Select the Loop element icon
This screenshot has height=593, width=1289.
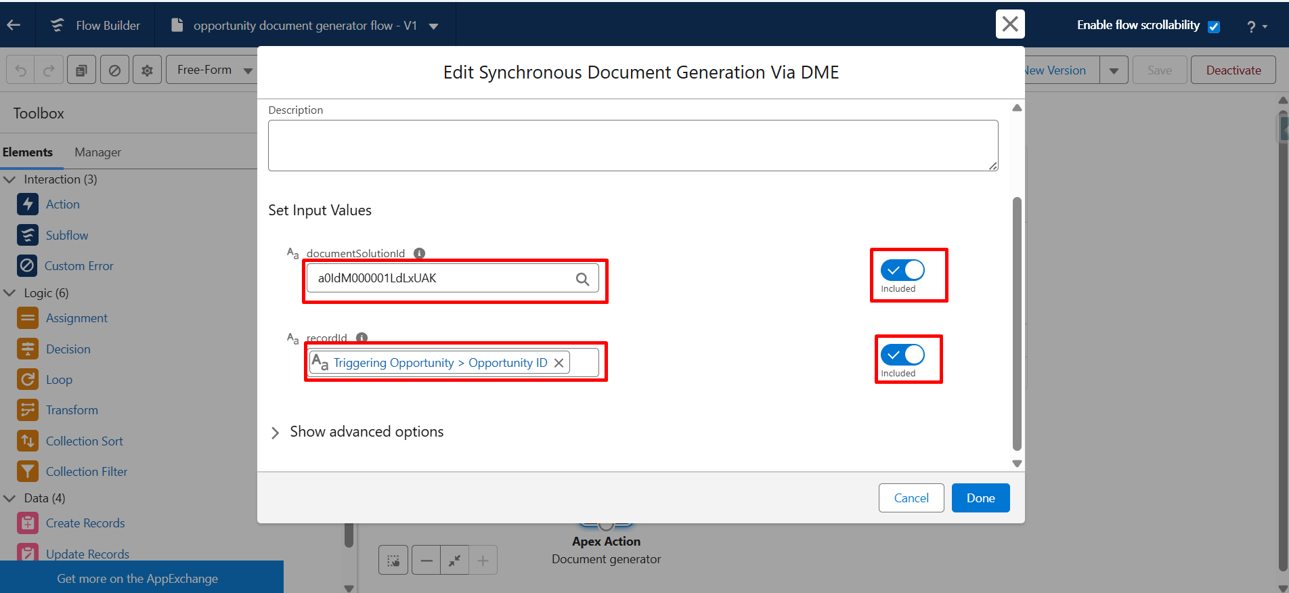pyautogui.click(x=28, y=379)
